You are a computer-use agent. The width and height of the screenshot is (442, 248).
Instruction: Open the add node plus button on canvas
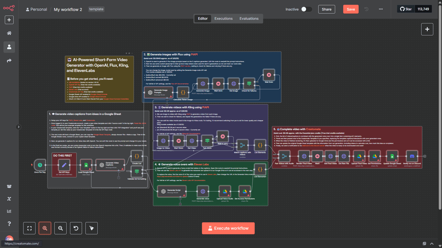click(x=427, y=29)
